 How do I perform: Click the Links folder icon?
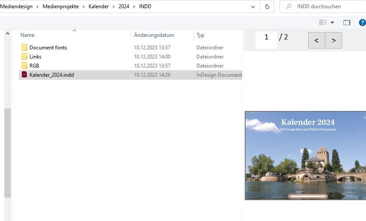24,57
